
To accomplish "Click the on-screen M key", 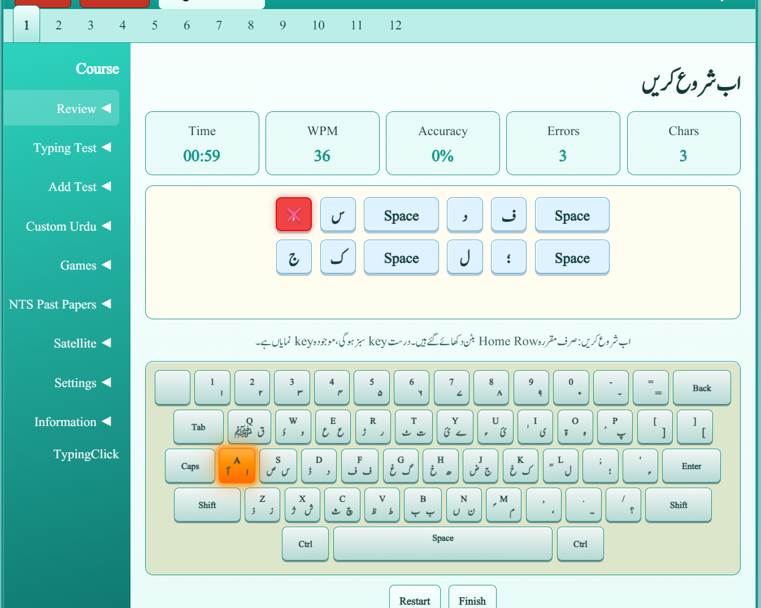I will 504,505.
